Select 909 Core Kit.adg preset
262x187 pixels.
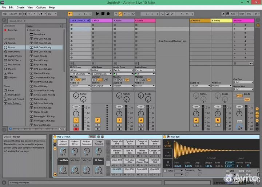[x=43, y=52]
